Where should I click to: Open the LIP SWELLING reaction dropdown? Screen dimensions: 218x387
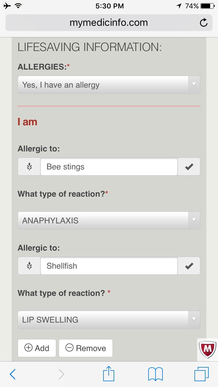click(109, 319)
